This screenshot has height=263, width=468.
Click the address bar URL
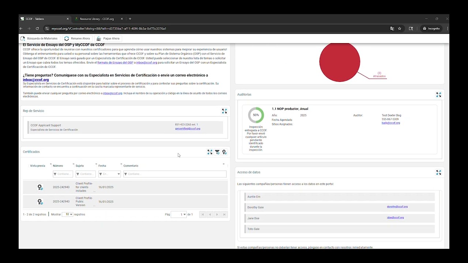(109, 28)
